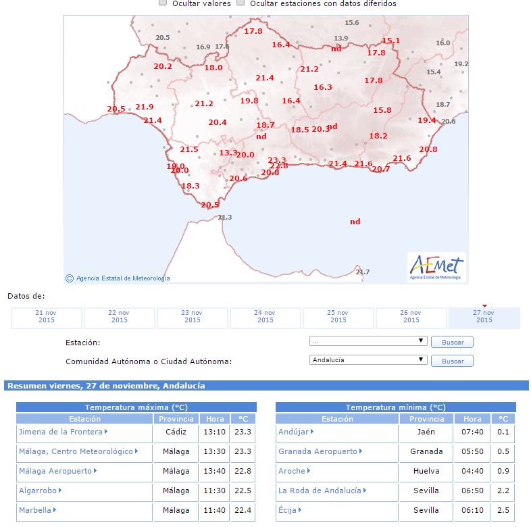Screen dimensions: 531x527
Task: Select the 27 nov 2015 date tab
Action: tap(484, 318)
